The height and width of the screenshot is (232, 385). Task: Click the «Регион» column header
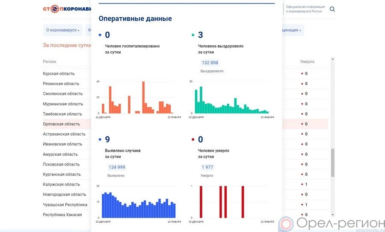[50, 62]
